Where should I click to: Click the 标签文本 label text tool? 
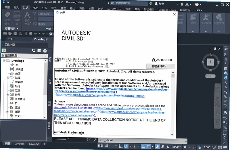point(219,19)
